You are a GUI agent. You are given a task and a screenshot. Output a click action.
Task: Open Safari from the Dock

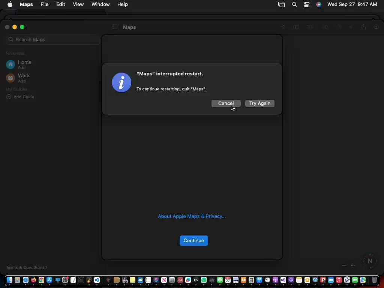26,280
